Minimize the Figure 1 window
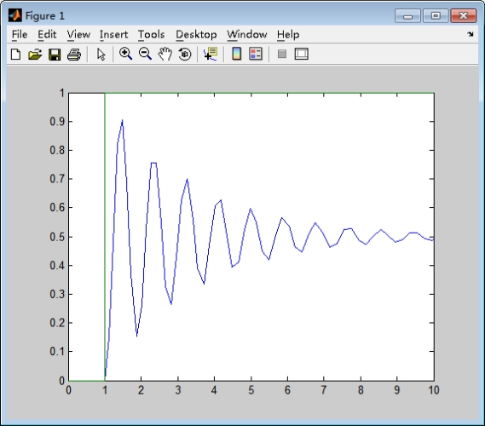The height and width of the screenshot is (426, 485). (x=407, y=15)
